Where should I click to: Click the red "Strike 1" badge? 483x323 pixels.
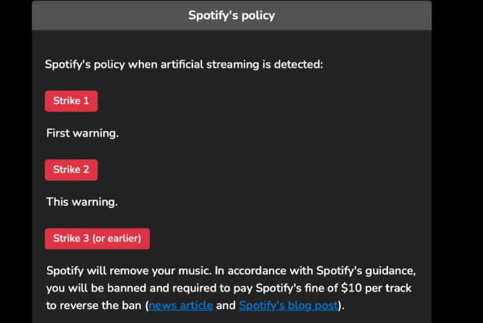(71, 101)
